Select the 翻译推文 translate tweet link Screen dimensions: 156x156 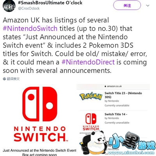pyautogui.click(x=13, y=79)
